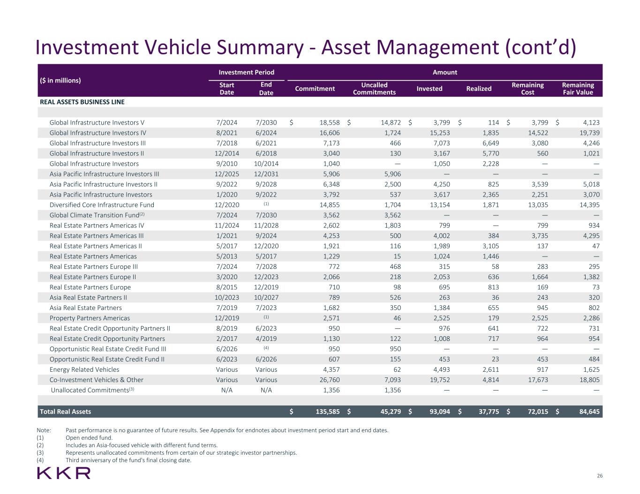
Task: Select the 2,286 fair value for Property Partners Americas
Action: [592, 318]
